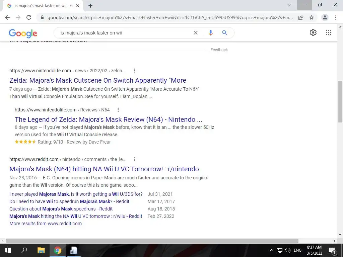Open 'I never played Majoras Mask' link
The height and width of the screenshot is (257, 343).
click(76, 194)
